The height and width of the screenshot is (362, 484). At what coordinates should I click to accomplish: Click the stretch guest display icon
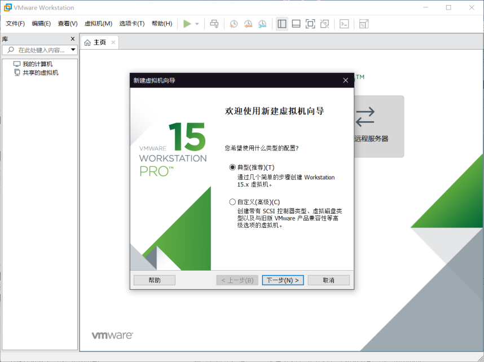364,24
